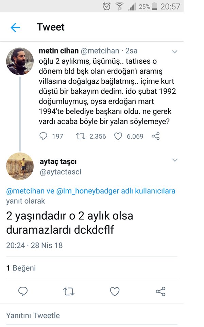Open aytaç taşcı's profile picture
Image resolution: width=204 pixels, height=327 pixels.
point(20,166)
